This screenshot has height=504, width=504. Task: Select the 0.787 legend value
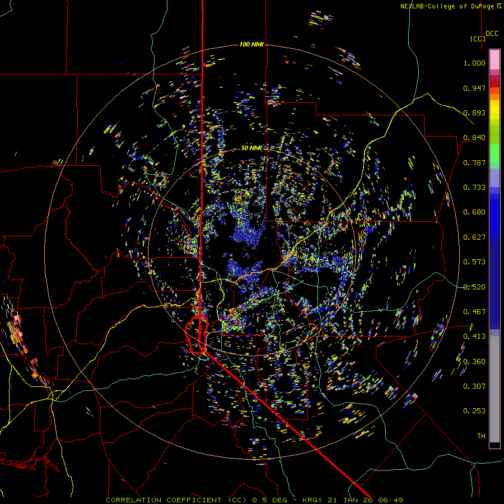474,162
